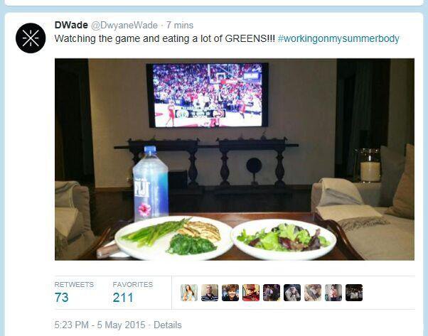Open the hands-over-face dark avatar

[x=292, y=293]
